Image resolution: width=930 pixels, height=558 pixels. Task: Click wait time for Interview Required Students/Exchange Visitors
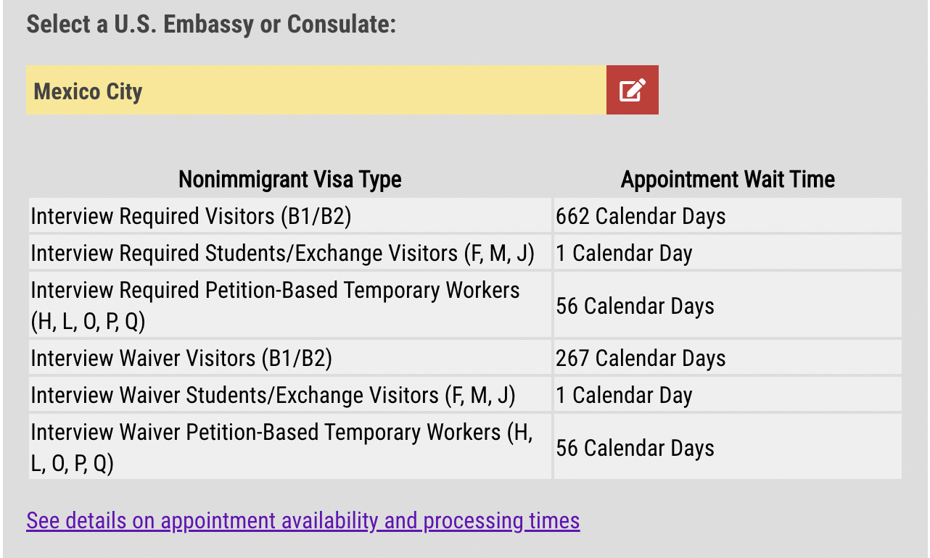pos(624,253)
